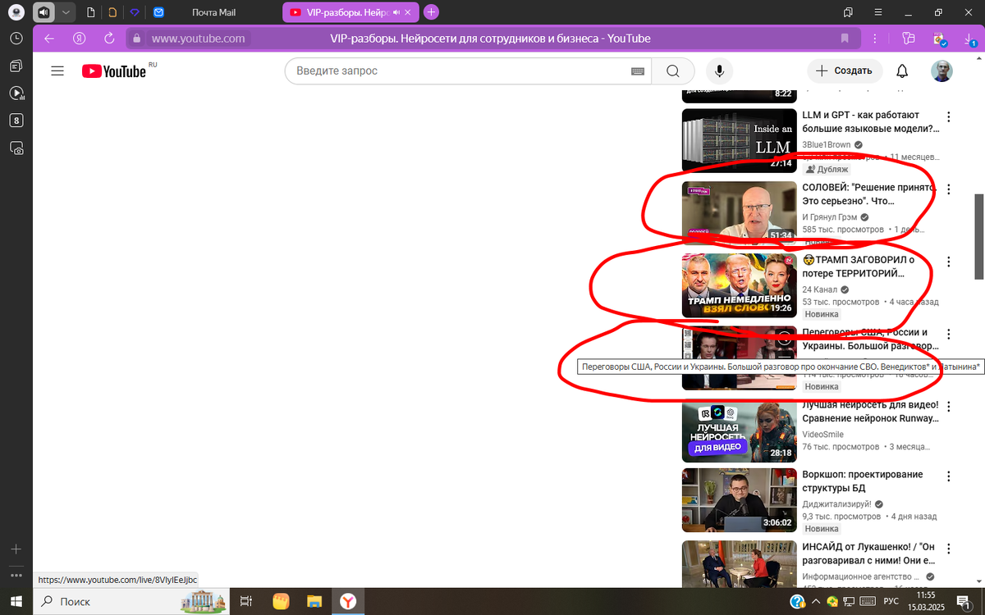Open the Воркшоп проектирование структуры БД title
The height and width of the screenshot is (615, 985).
pos(862,481)
